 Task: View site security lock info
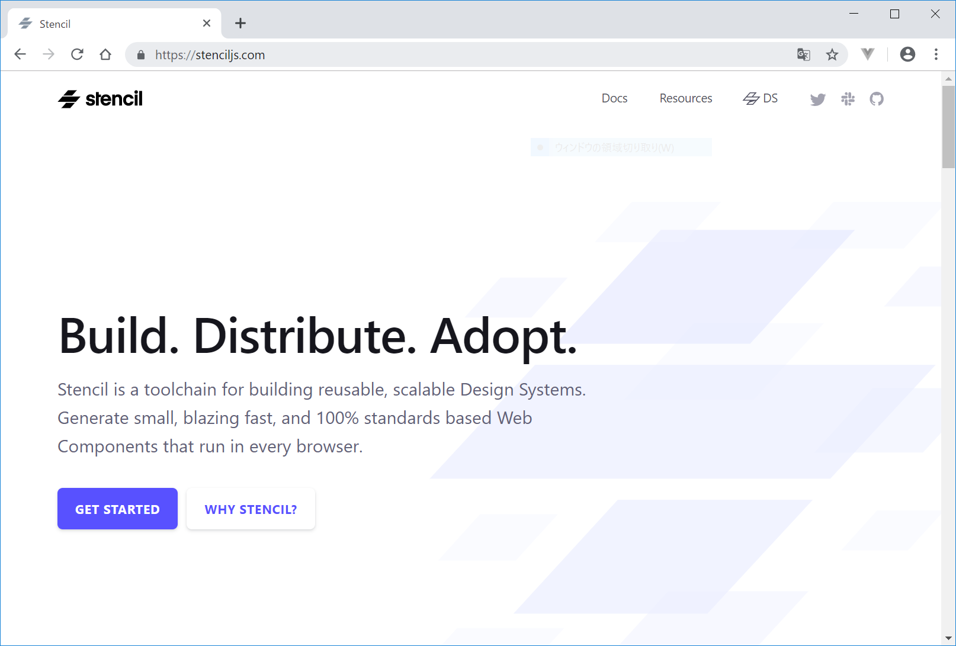coord(141,55)
